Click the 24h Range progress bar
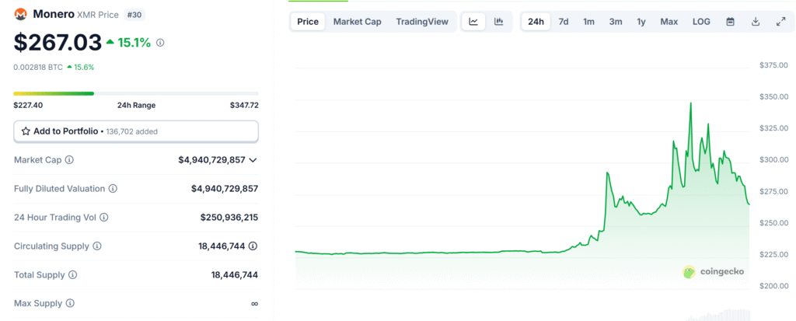The height and width of the screenshot is (321, 796). 136,93
